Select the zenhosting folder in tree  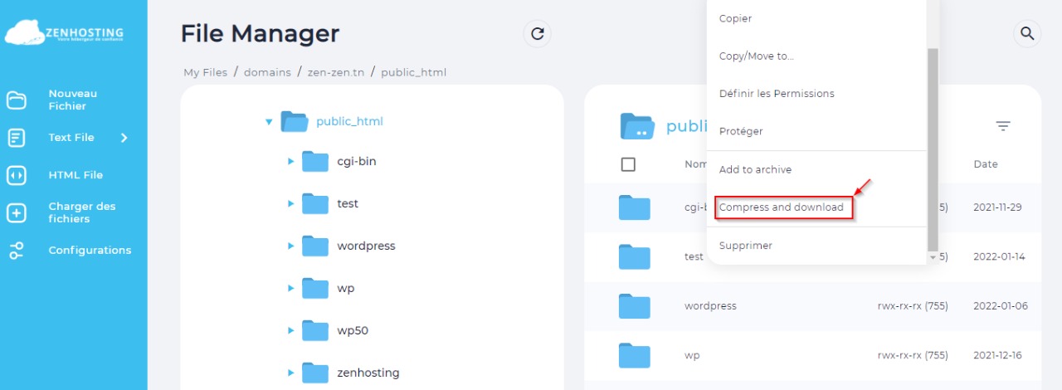(x=368, y=373)
